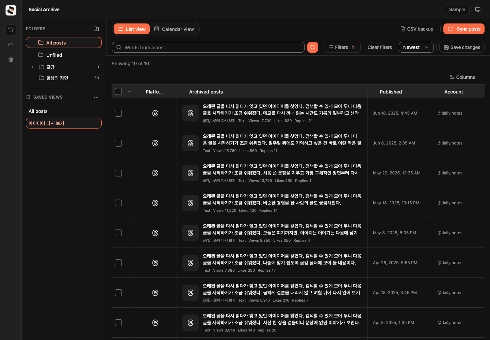The height and width of the screenshot is (340, 490).
Task: Click Save changes button
Action: 462,47
